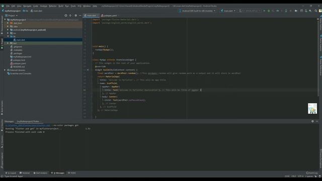This screenshot has height=181, width=322.
Task: Open the Messages tool window button
Action: click(58, 173)
